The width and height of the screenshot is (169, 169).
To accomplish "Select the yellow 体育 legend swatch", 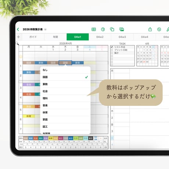I will tap(51, 139).
